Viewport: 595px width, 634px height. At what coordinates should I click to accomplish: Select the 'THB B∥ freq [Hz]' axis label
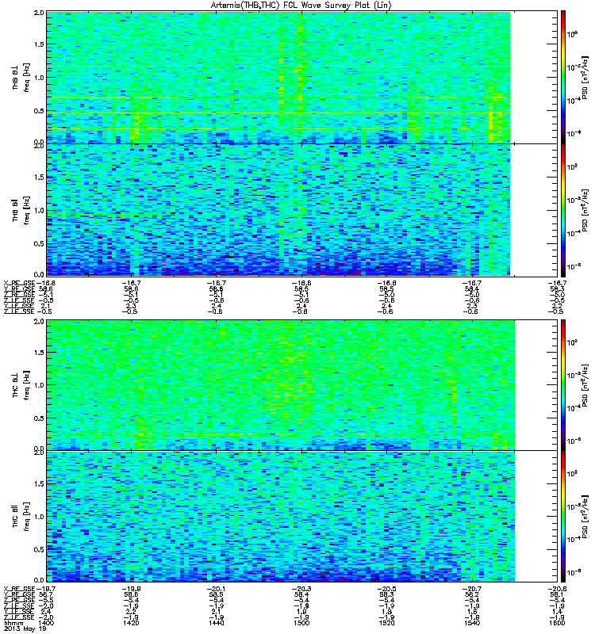click(21, 210)
